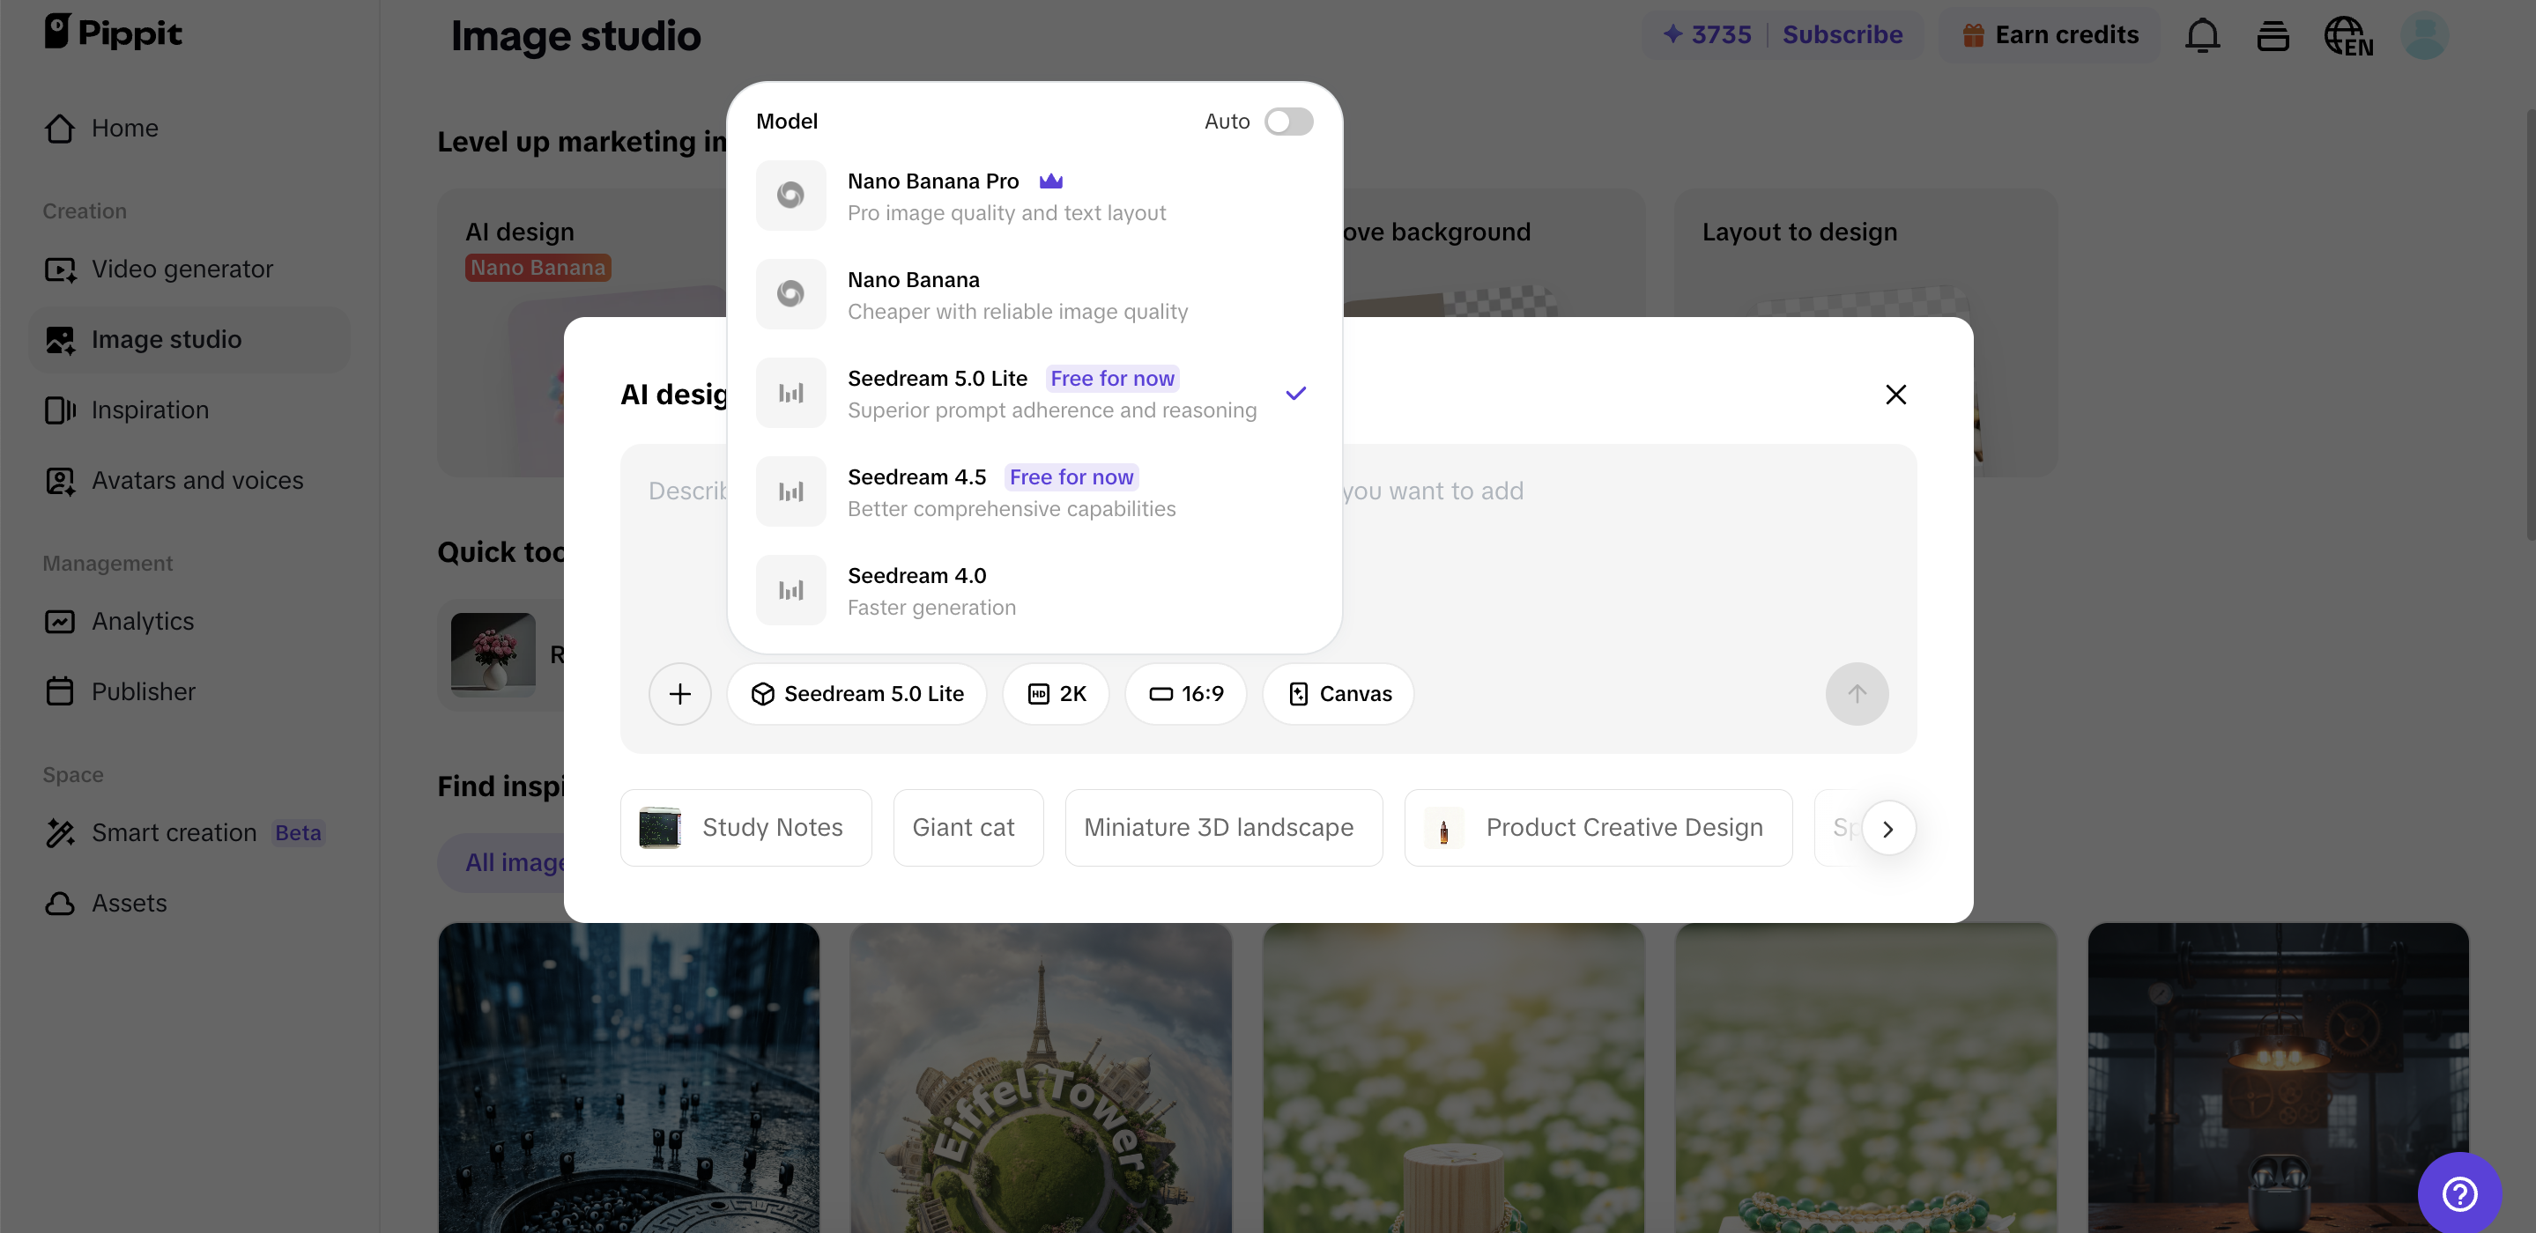Screen dimensions: 2536x1233
Task: Click the stacked task queue icon
Action: (2273, 36)
